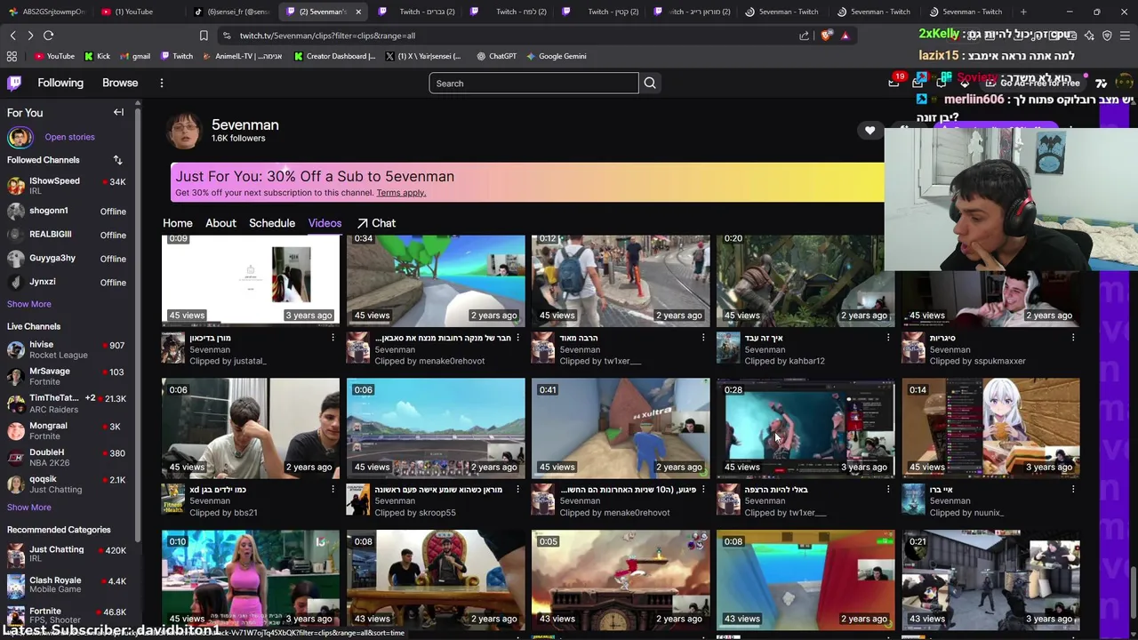
Task: Play the 0:41 clip by menake0rehovot
Action: click(621, 428)
